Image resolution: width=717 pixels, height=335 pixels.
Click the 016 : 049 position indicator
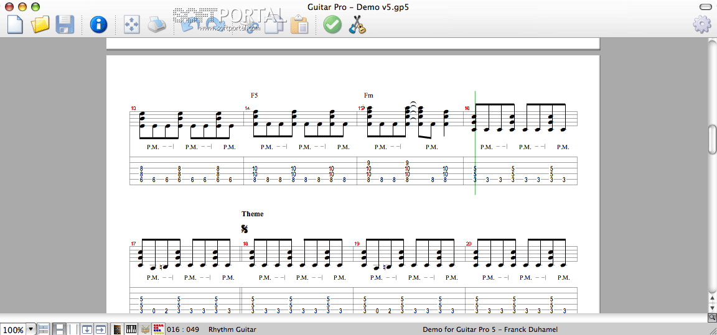click(x=183, y=329)
